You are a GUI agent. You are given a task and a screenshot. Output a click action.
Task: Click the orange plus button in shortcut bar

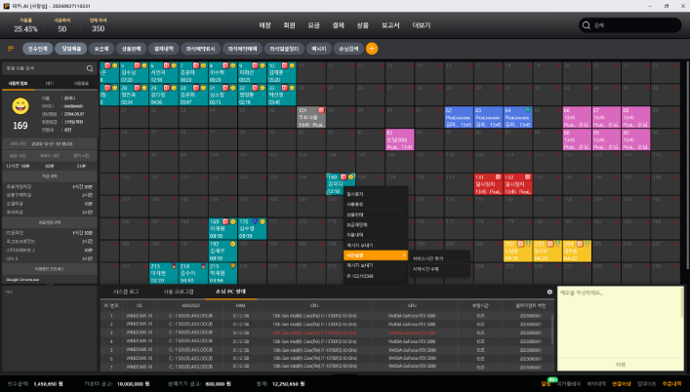coord(372,48)
